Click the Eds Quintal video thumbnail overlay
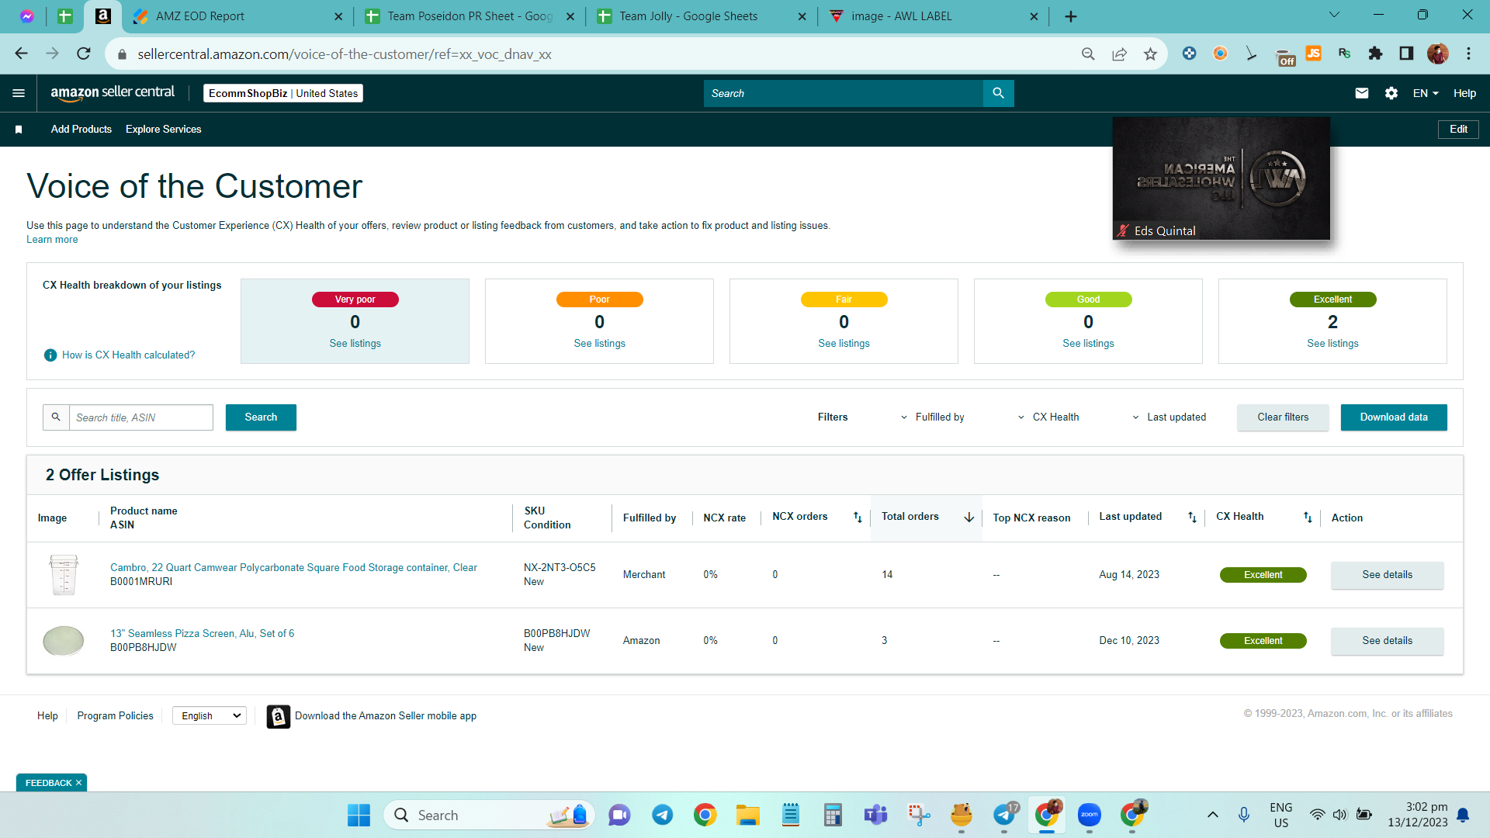The width and height of the screenshot is (1490, 838). coord(1221,178)
